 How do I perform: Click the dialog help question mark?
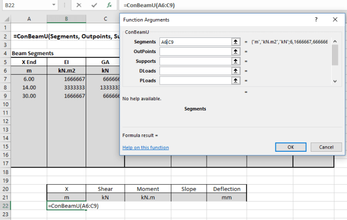pos(316,20)
